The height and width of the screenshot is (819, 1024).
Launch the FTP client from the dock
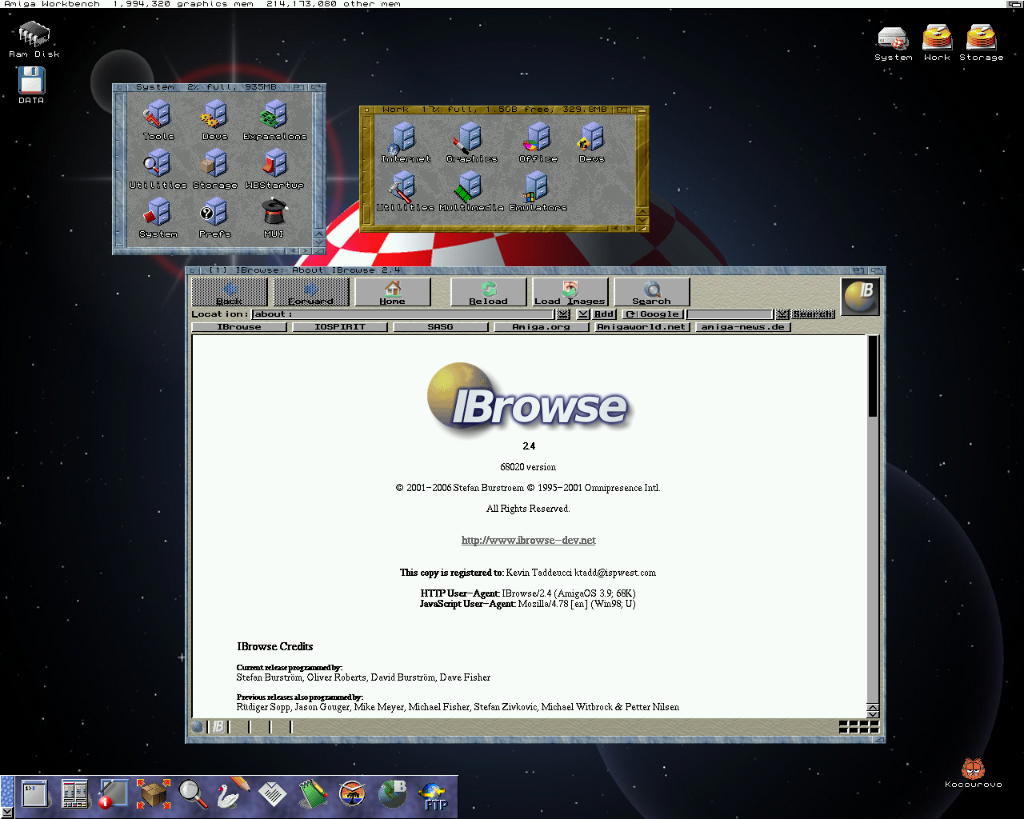coord(434,795)
